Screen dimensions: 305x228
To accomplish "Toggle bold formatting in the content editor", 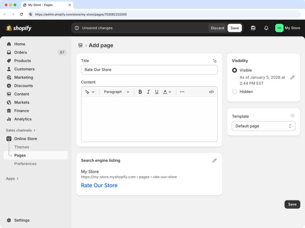I will [x=140, y=92].
